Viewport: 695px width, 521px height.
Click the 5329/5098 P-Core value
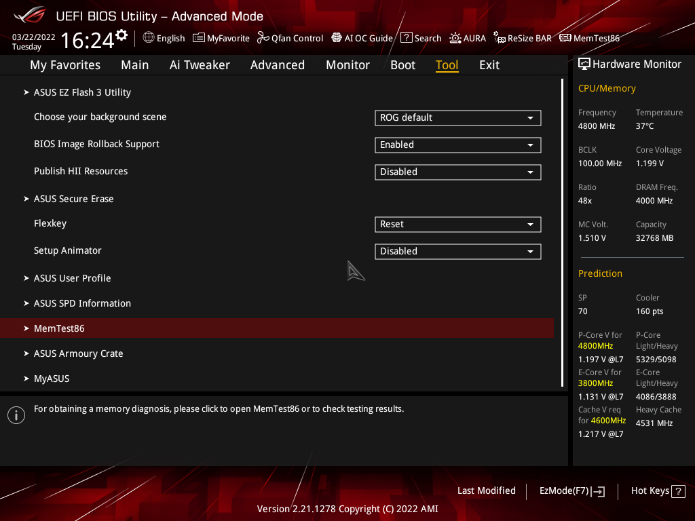[656, 360]
